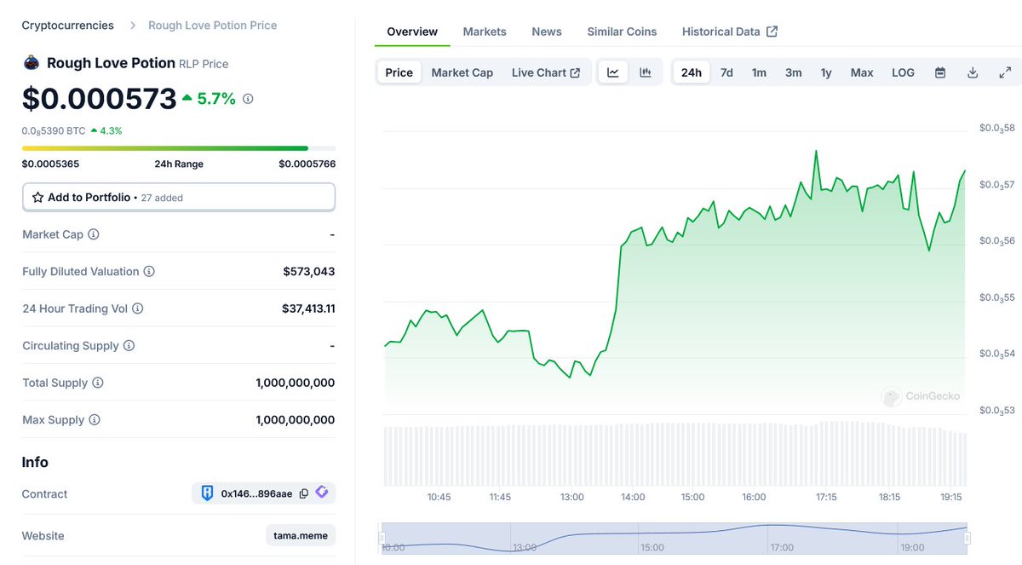Click the 0x146...896aae contract address

pyautogui.click(x=256, y=493)
